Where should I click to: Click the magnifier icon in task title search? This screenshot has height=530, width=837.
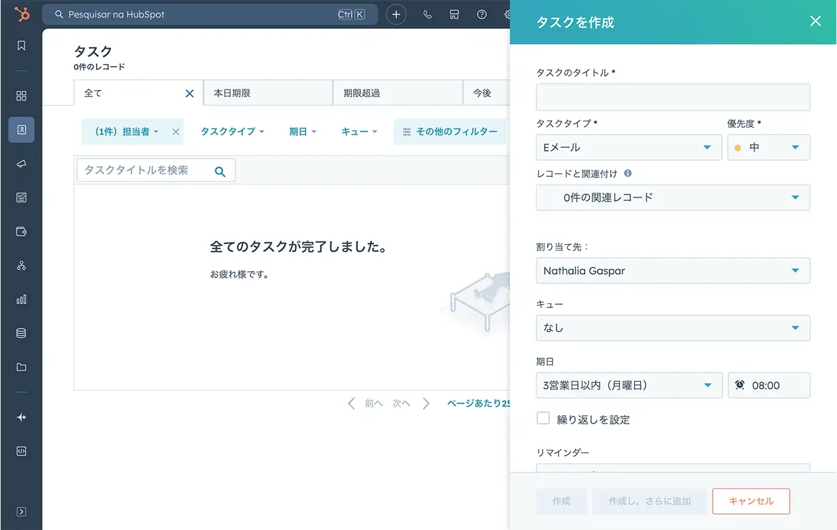pyautogui.click(x=220, y=171)
